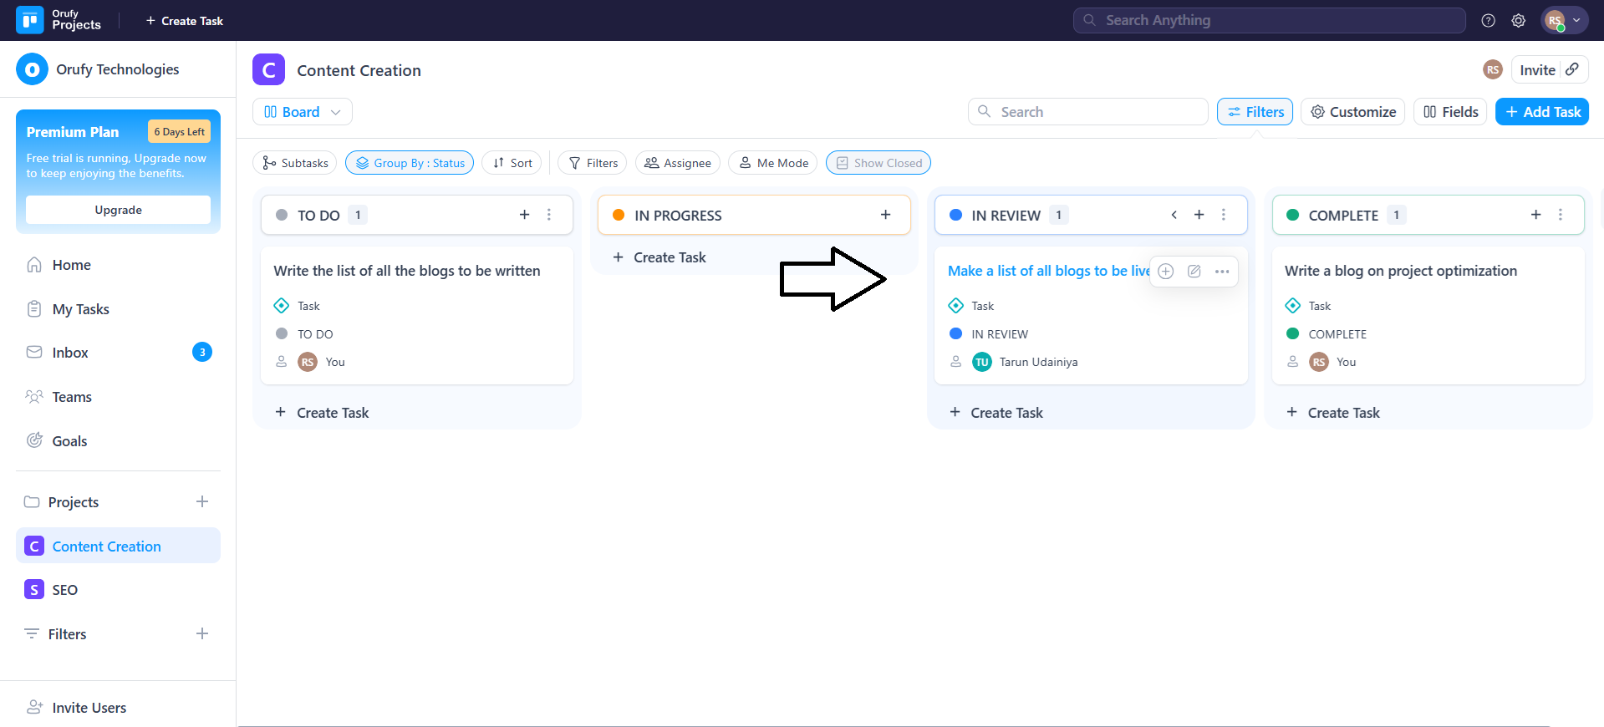Open SEO project in sidebar

point(64,590)
